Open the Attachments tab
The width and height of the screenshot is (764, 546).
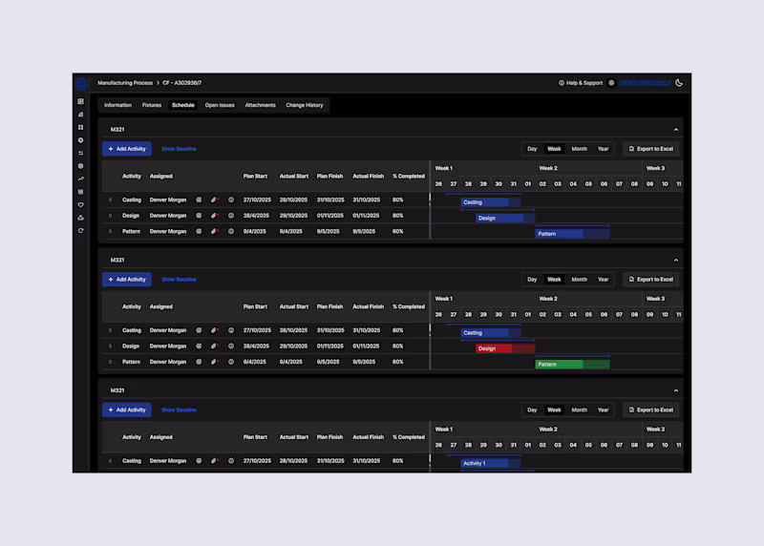(x=260, y=105)
